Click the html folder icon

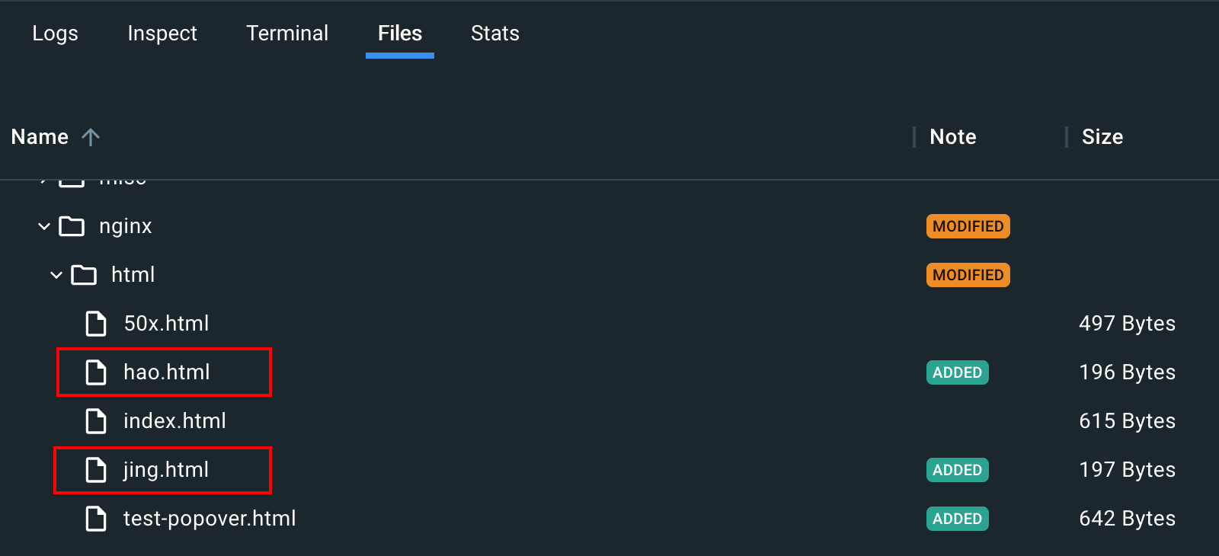click(x=84, y=275)
